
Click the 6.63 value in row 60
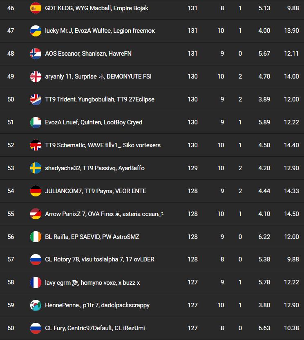(264, 328)
